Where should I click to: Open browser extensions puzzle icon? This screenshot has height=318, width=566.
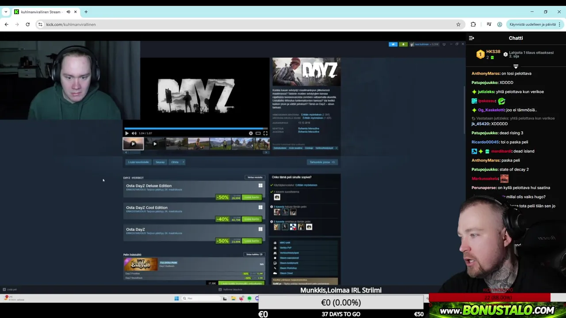click(473, 24)
